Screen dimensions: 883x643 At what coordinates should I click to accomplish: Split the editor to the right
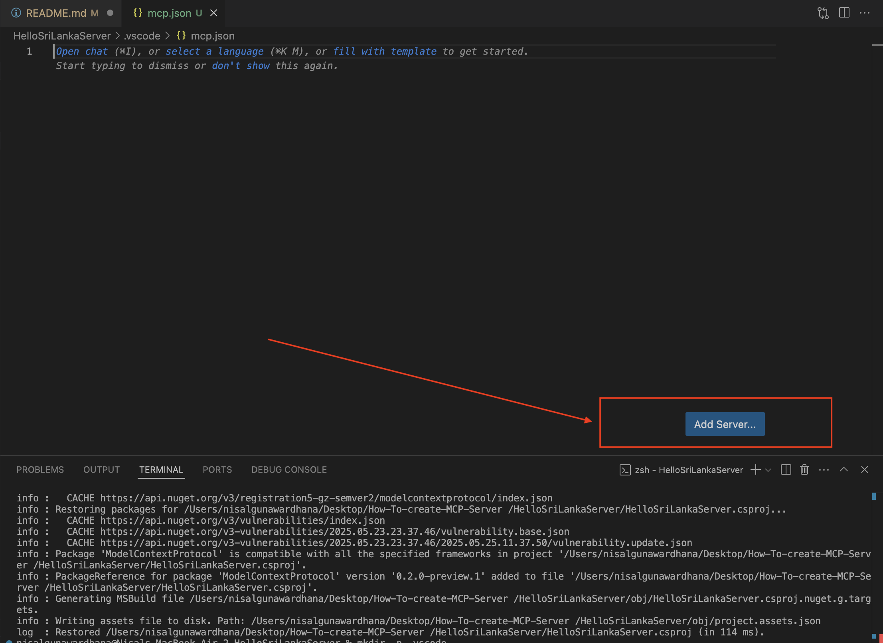click(x=844, y=13)
